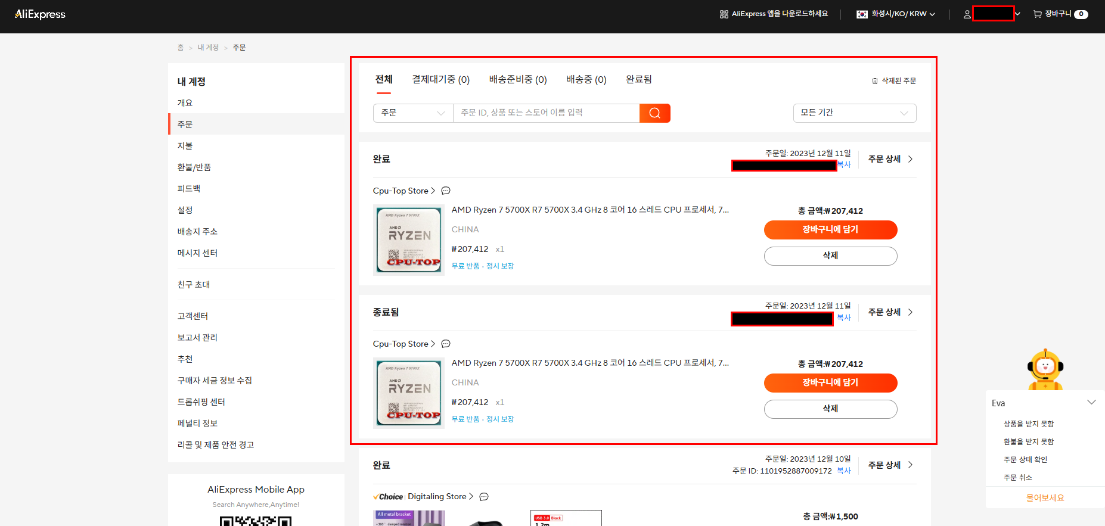Select Eva option 주문 취소
1105x526 pixels.
point(1017,477)
